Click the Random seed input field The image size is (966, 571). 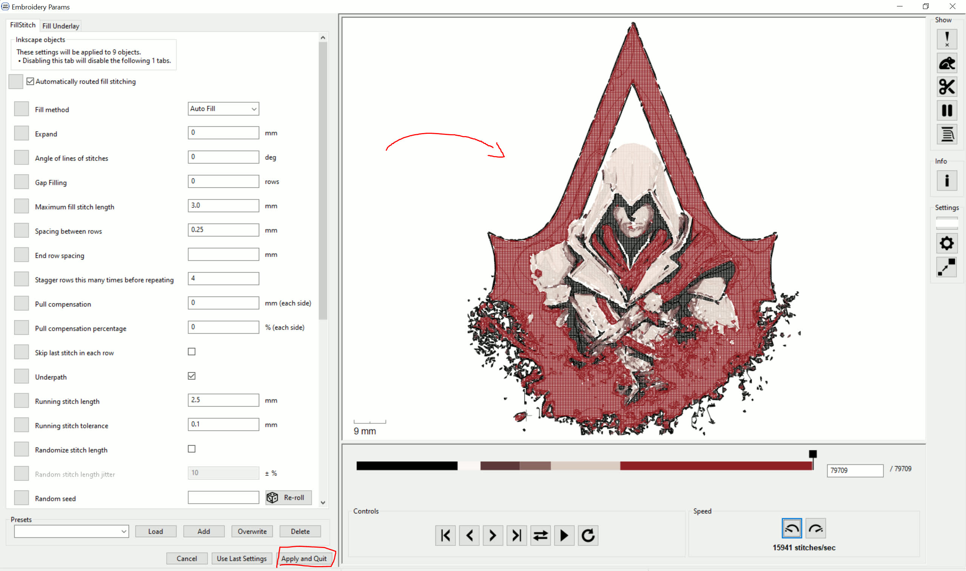[223, 498]
